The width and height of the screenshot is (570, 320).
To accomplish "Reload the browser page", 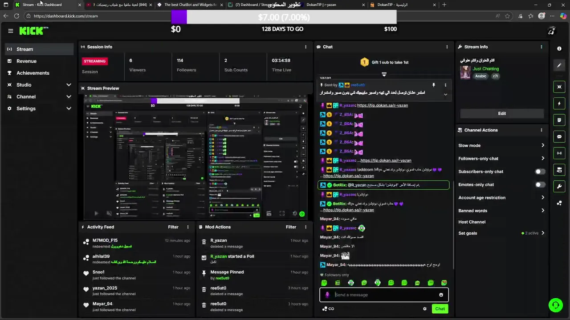I will pyautogui.click(x=16, y=16).
